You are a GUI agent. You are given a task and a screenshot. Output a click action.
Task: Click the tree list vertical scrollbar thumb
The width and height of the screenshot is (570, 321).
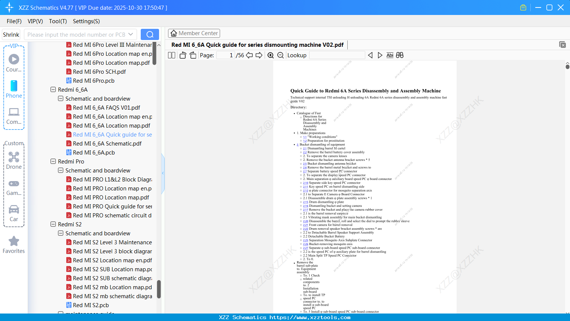[x=159, y=289]
